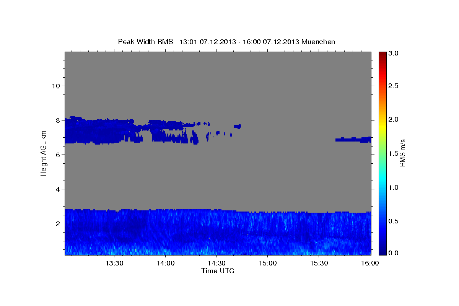
Task: Click the 15:30 time axis tick label
Action: pyautogui.click(x=319, y=263)
